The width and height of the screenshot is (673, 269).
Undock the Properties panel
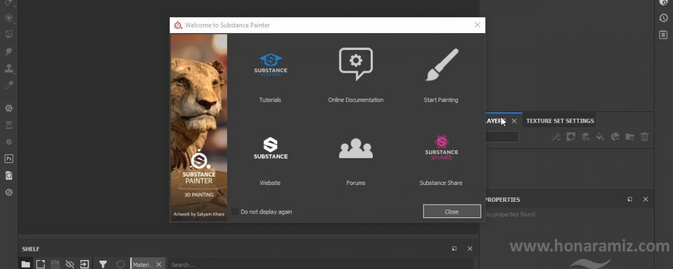point(630,200)
